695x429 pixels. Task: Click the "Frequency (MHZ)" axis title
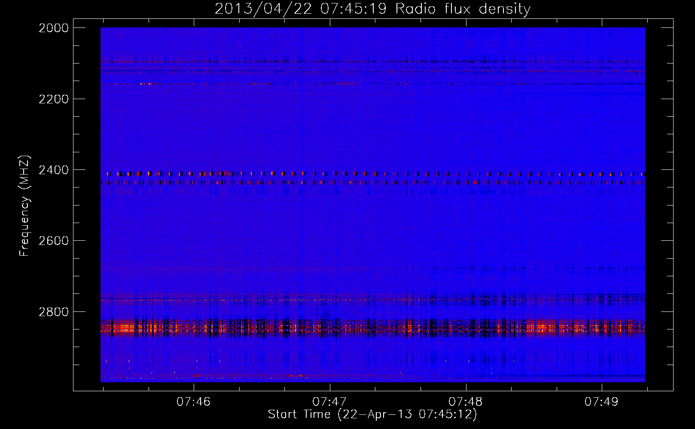(25, 206)
